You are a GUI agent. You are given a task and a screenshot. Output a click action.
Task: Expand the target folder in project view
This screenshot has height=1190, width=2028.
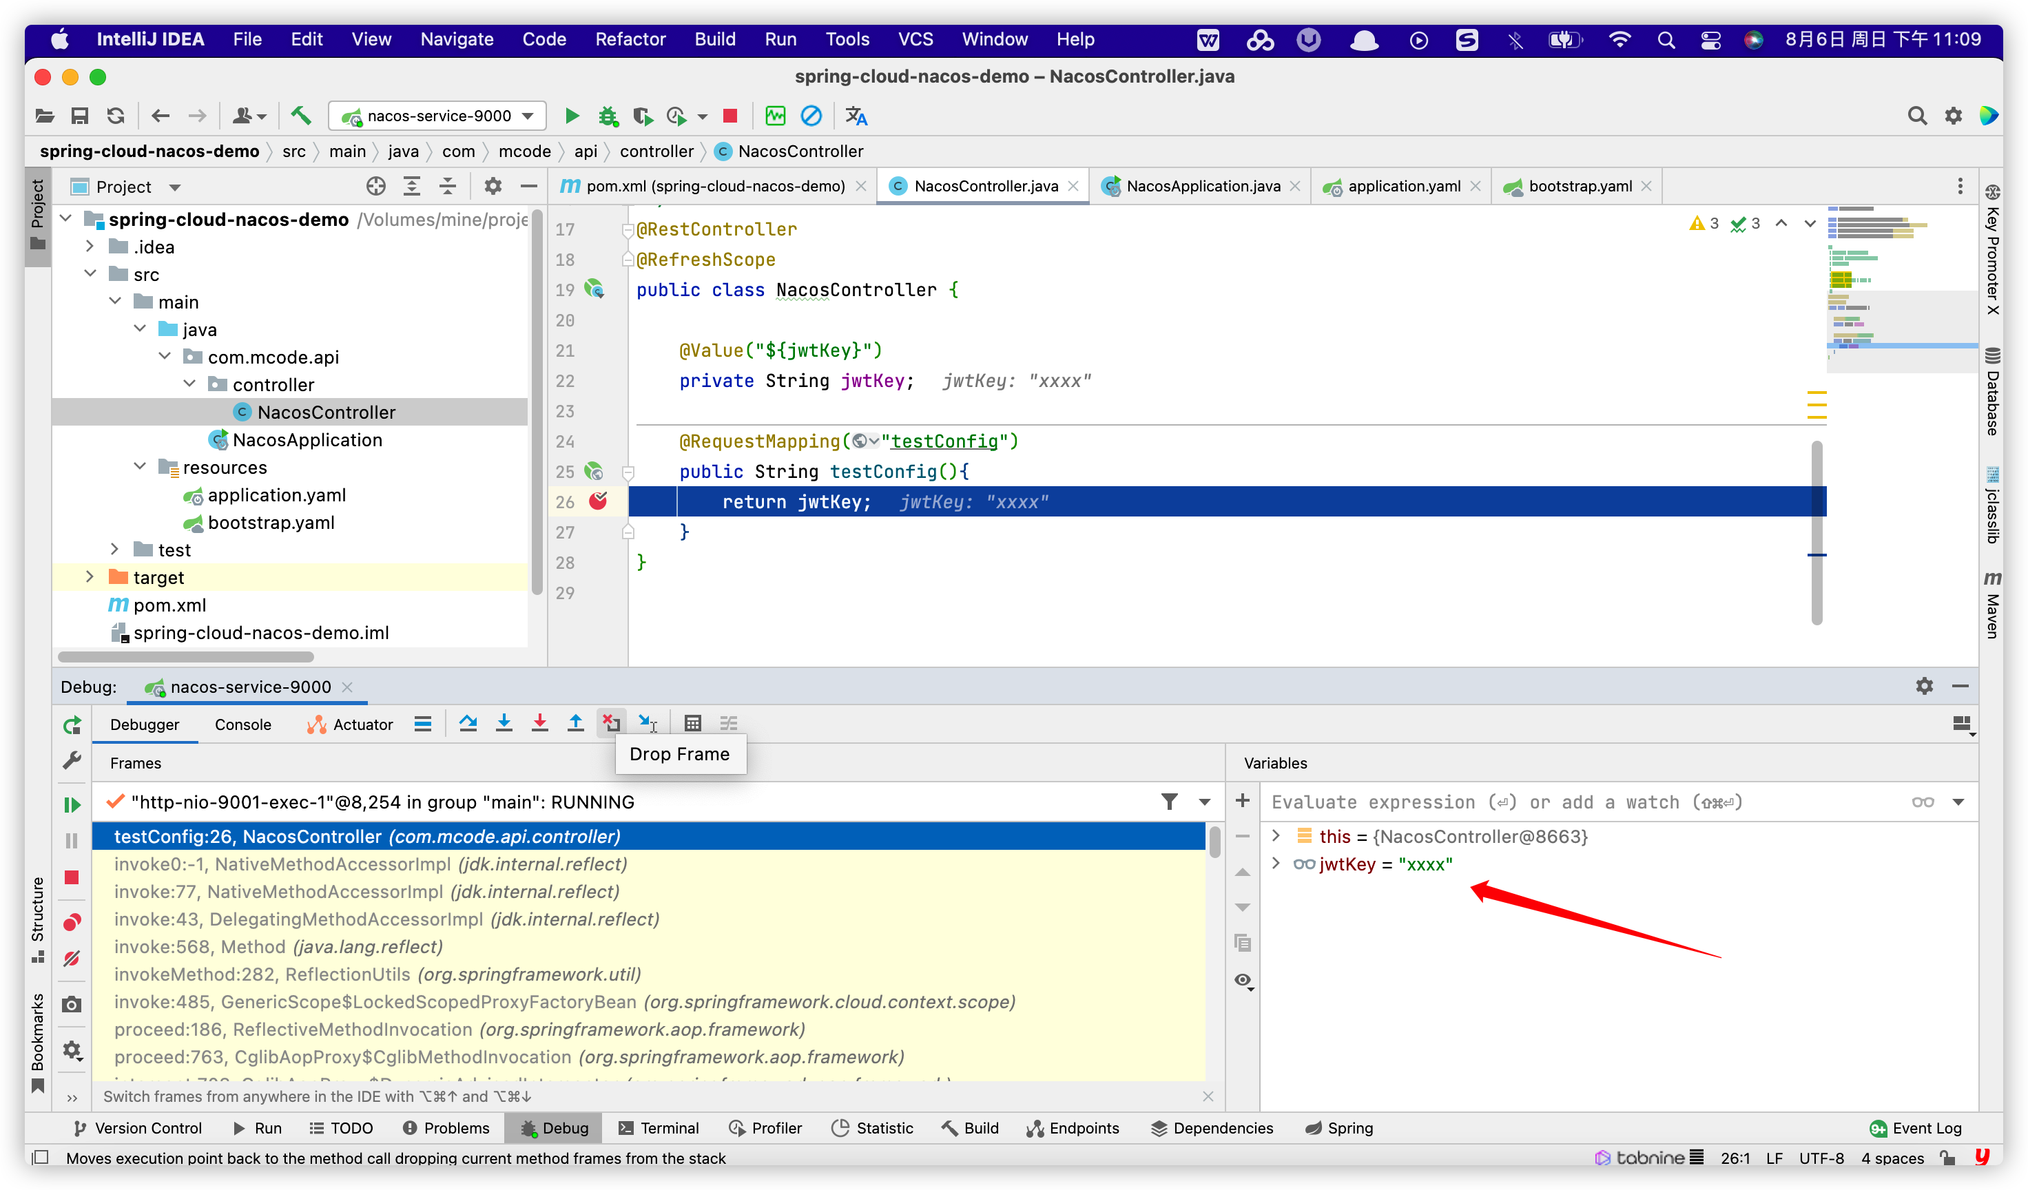[88, 576]
